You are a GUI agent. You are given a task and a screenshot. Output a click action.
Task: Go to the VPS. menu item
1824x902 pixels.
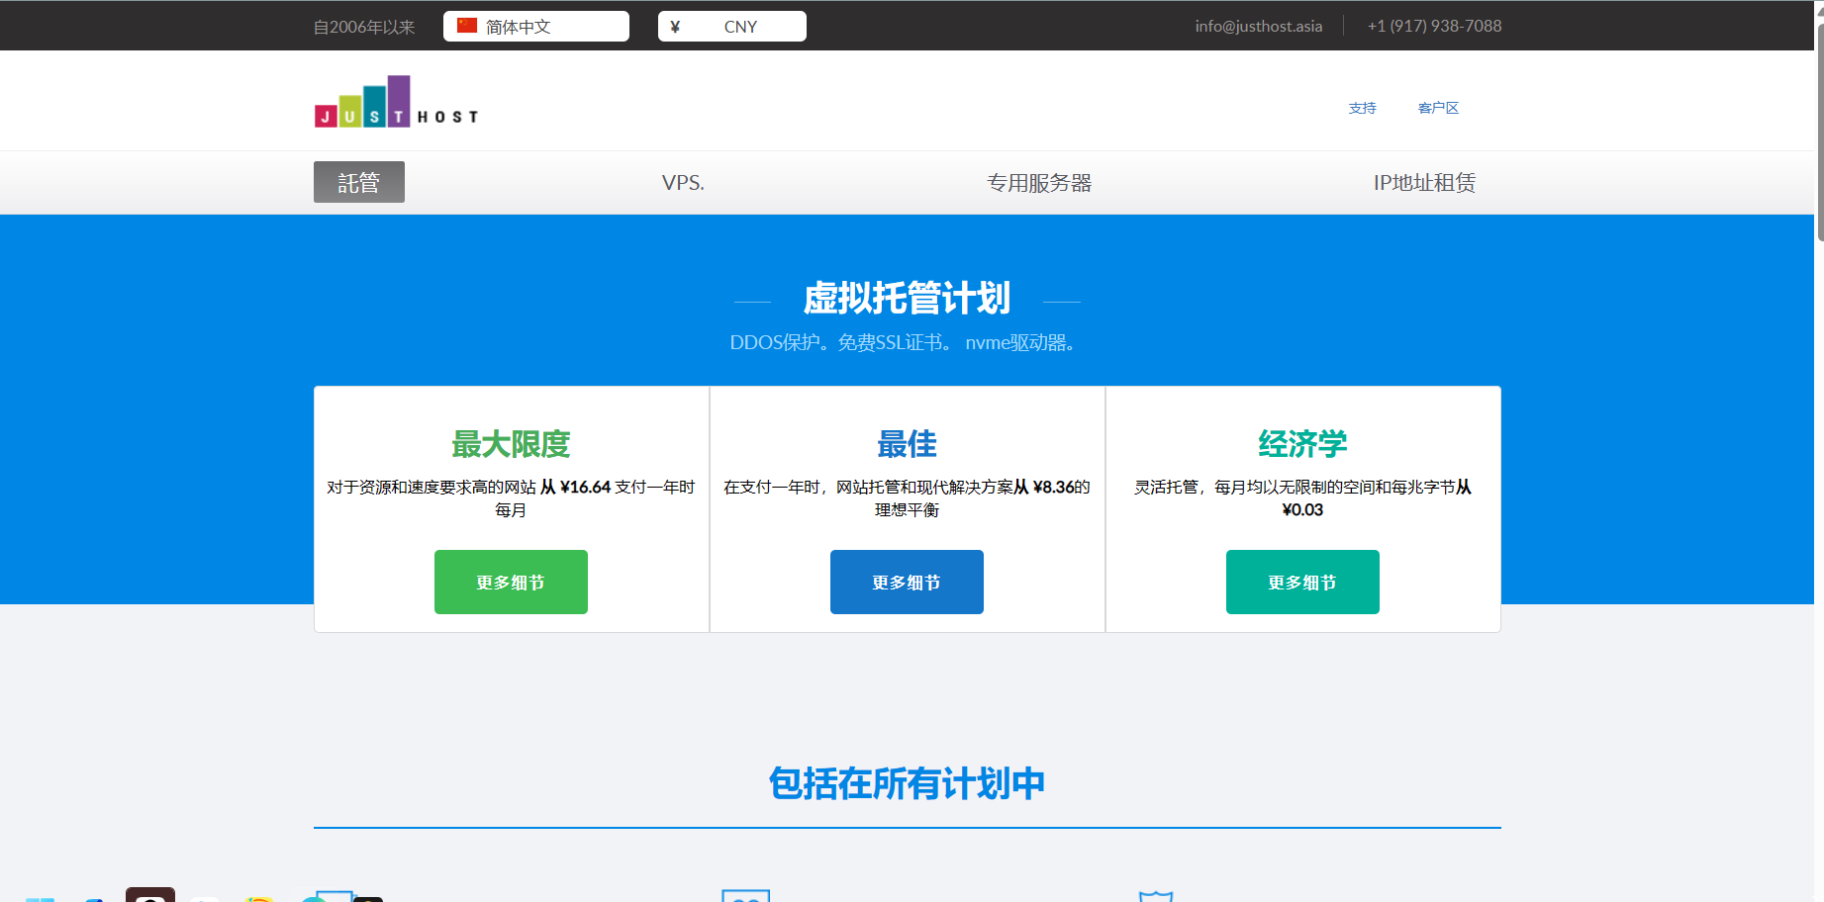coord(683,183)
